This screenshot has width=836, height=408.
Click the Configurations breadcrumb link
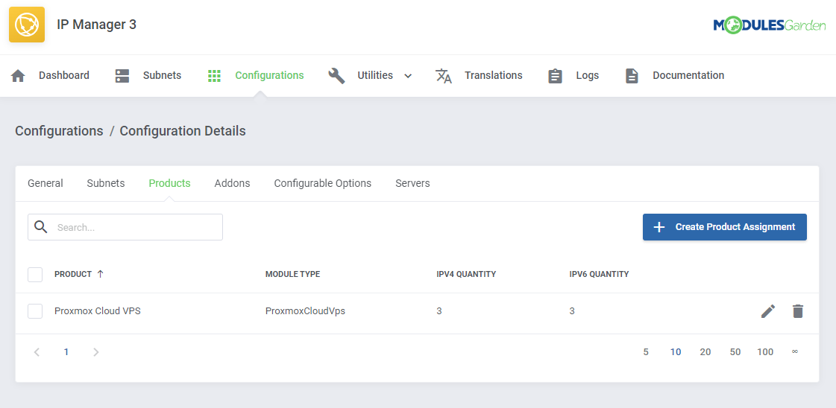click(x=59, y=131)
